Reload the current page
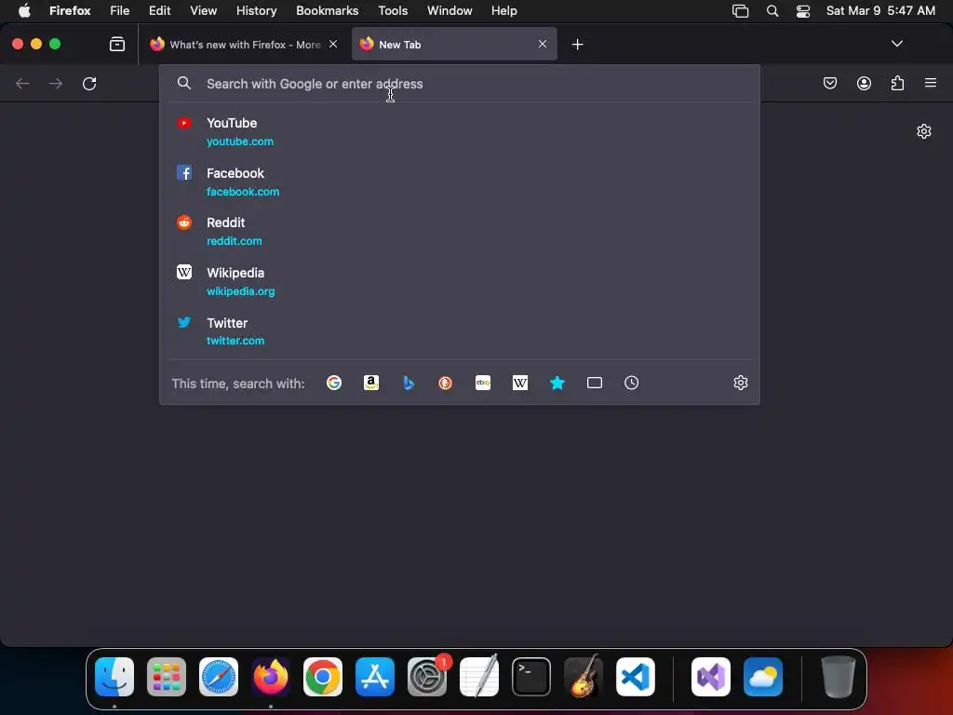 pyautogui.click(x=89, y=83)
